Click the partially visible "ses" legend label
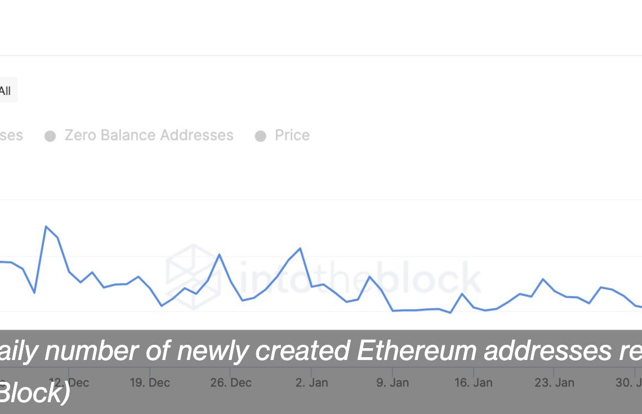This screenshot has height=414, width=642. (x=11, y=136)
